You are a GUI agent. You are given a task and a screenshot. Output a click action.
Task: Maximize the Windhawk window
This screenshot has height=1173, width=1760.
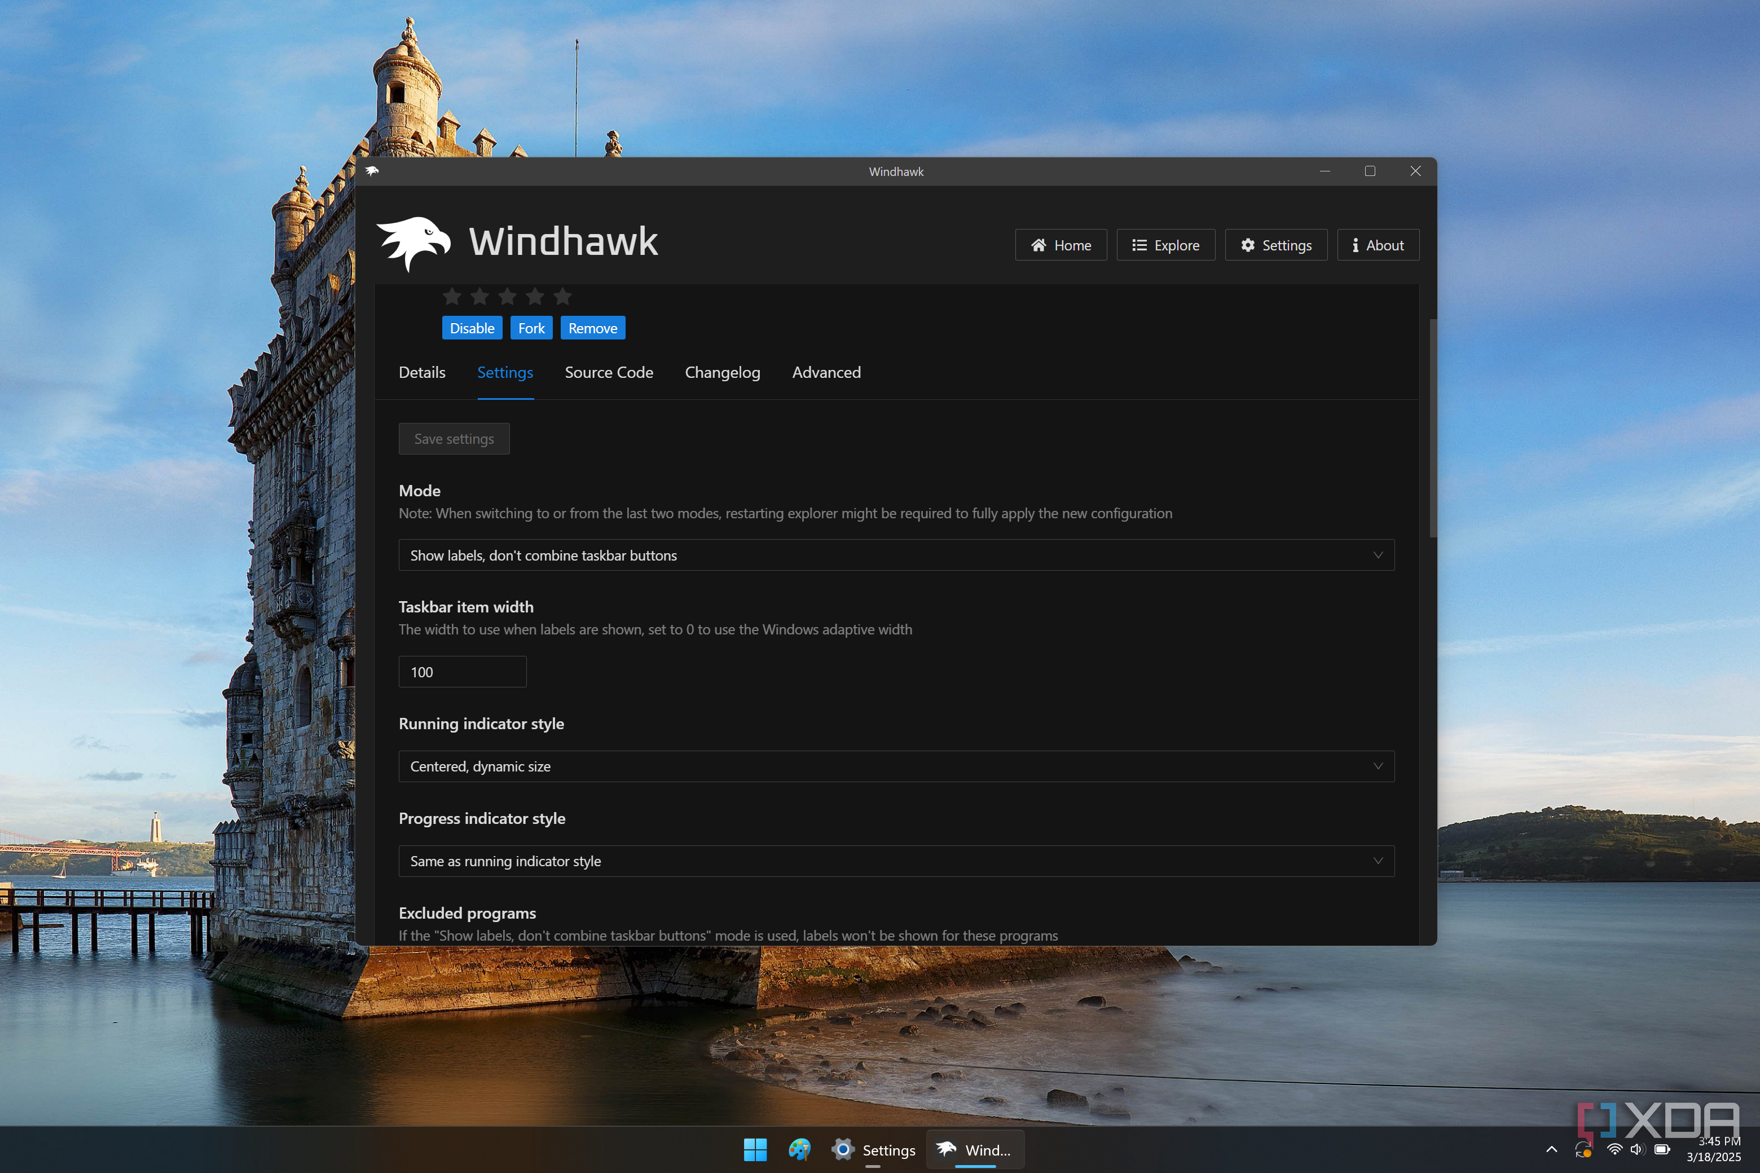pos(1370,171)
